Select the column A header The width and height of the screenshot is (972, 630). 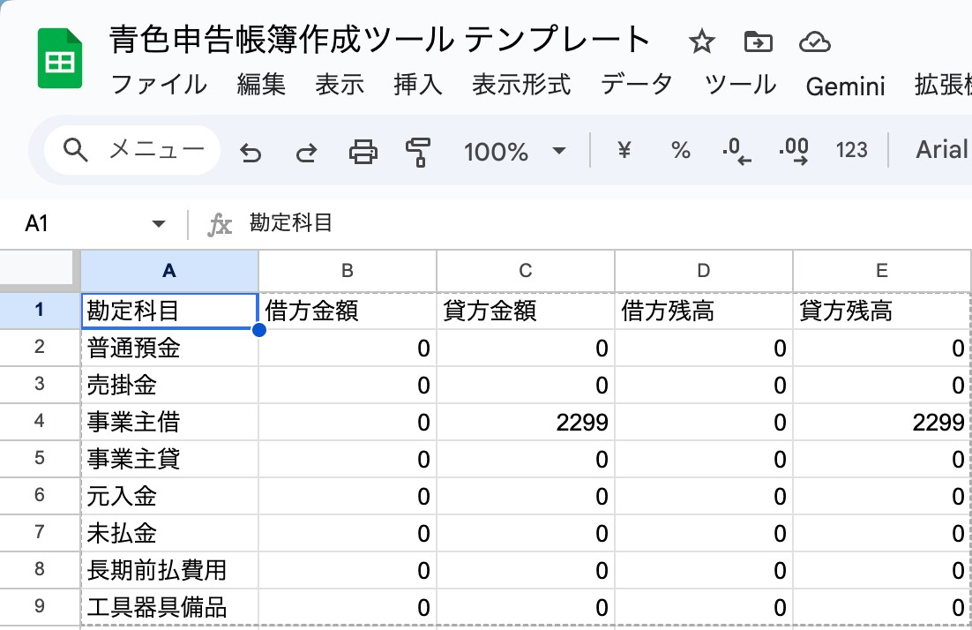[x=169, y=271]
